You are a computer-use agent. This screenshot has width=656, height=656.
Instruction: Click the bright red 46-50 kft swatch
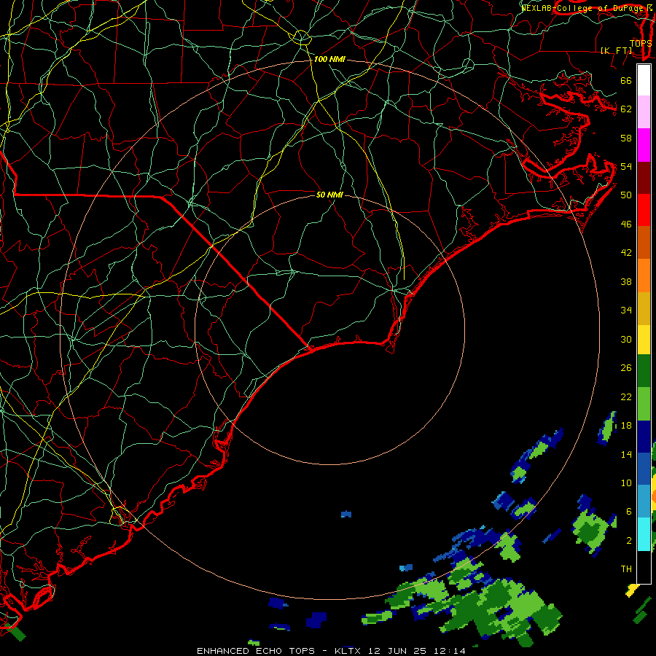[x=644, y=210]
